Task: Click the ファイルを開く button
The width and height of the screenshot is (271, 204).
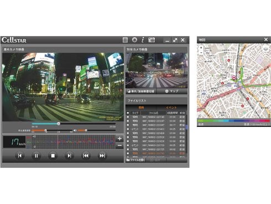Action: [136, 160]
